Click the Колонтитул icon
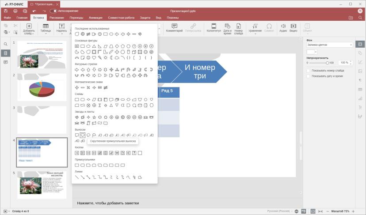The width and height of the screenshot is (366, 215). click(x=213, y=28)
